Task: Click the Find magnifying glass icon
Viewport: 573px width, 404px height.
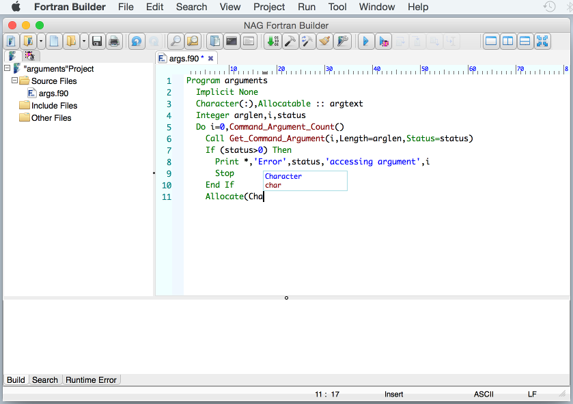Action: pos(176,41)
